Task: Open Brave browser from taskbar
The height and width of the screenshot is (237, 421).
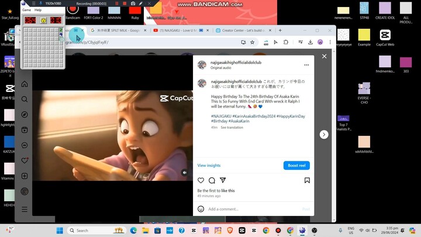Action: (230, 231)
